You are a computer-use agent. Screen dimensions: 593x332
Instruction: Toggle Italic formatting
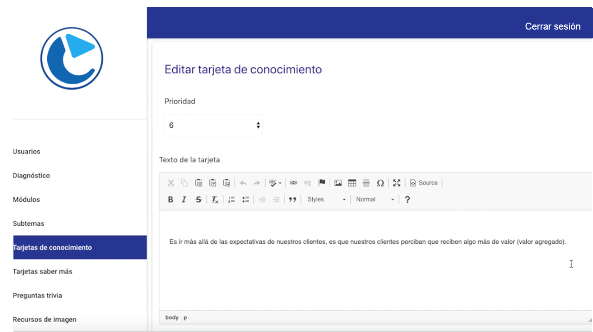point(184,199)
